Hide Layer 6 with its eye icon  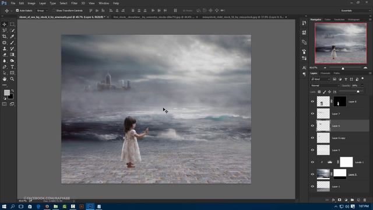pyautogui.click(x=312, y=126)
